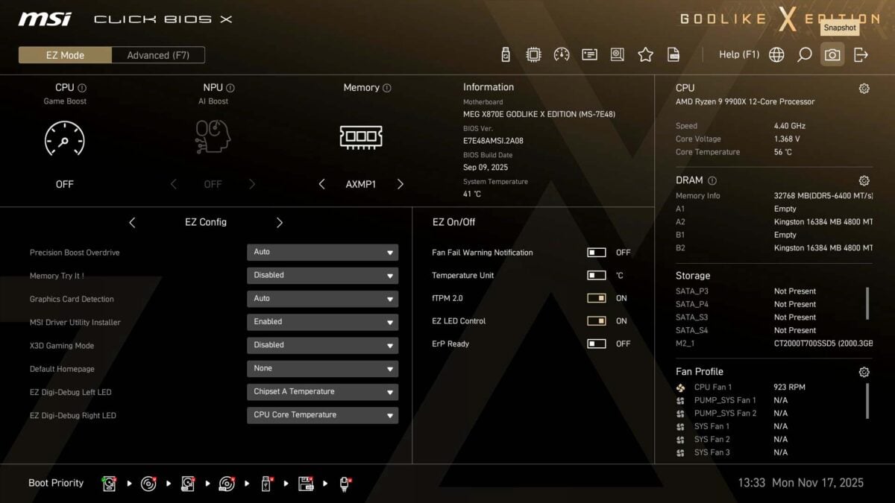Select the EZ Mode tab
895x503 pixels.
tap(65, 55)
